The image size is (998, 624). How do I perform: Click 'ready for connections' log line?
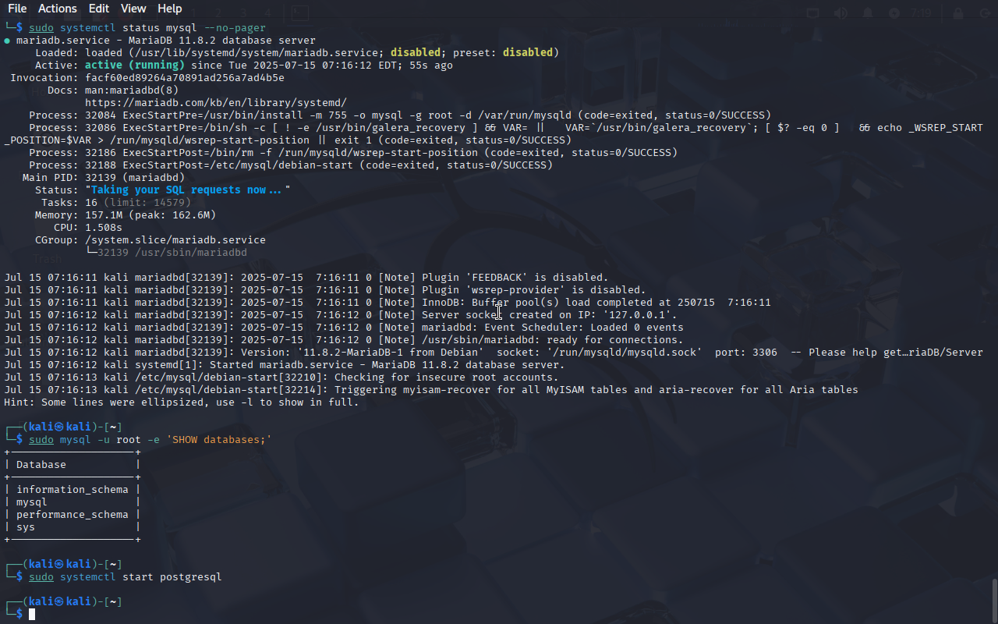click(344, 340)
